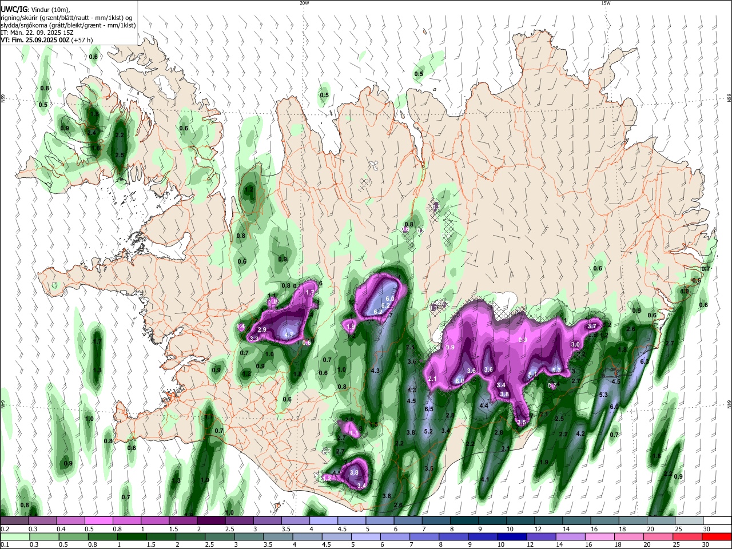The width and height of the screenshot is (732, 549).
Task: Click the '4.2' rain value in southeast
Action: click(x=580, y=434)
